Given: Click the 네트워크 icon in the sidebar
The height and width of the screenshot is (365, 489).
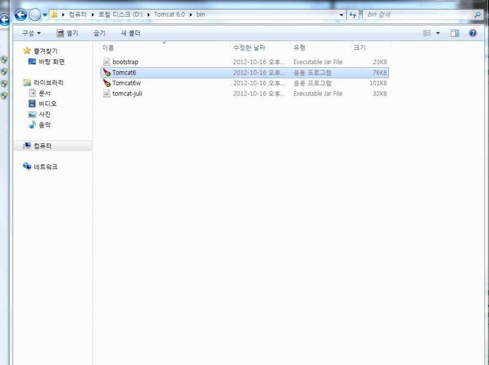Looking at the screenshot, I should (27, 167).
